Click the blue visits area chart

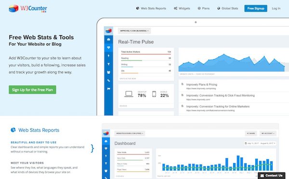(232, 63)
